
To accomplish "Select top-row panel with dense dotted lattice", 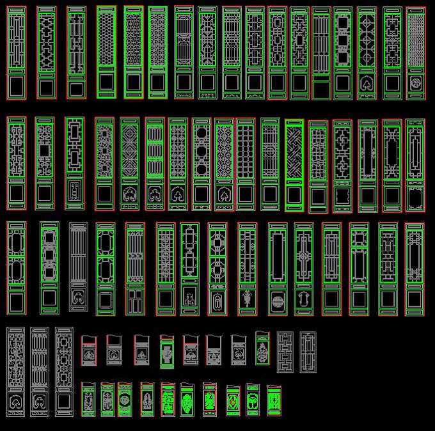I will pos(416,52).
